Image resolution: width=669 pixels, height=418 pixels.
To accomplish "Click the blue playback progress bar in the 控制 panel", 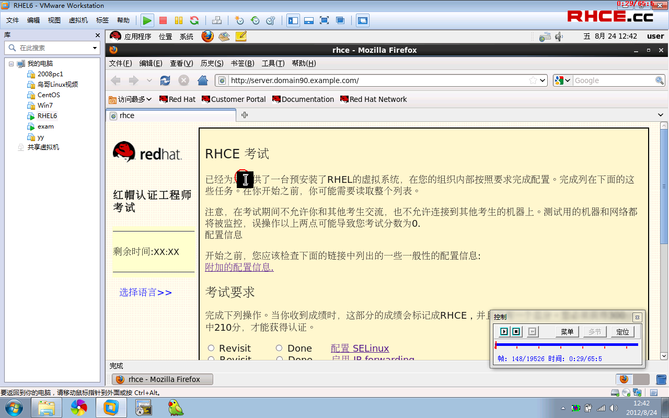I will (567, 344).
